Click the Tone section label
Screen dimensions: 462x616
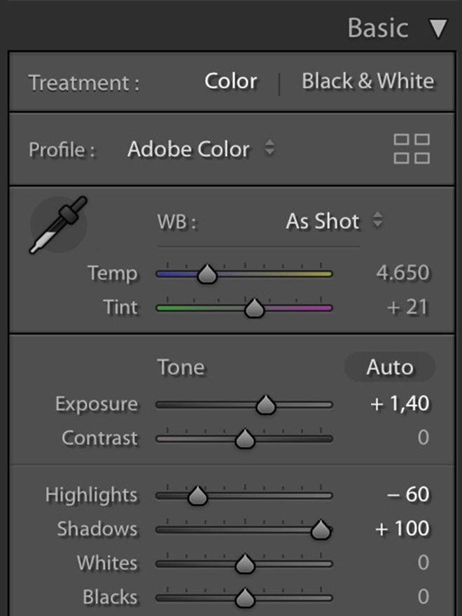click(181, 367)
